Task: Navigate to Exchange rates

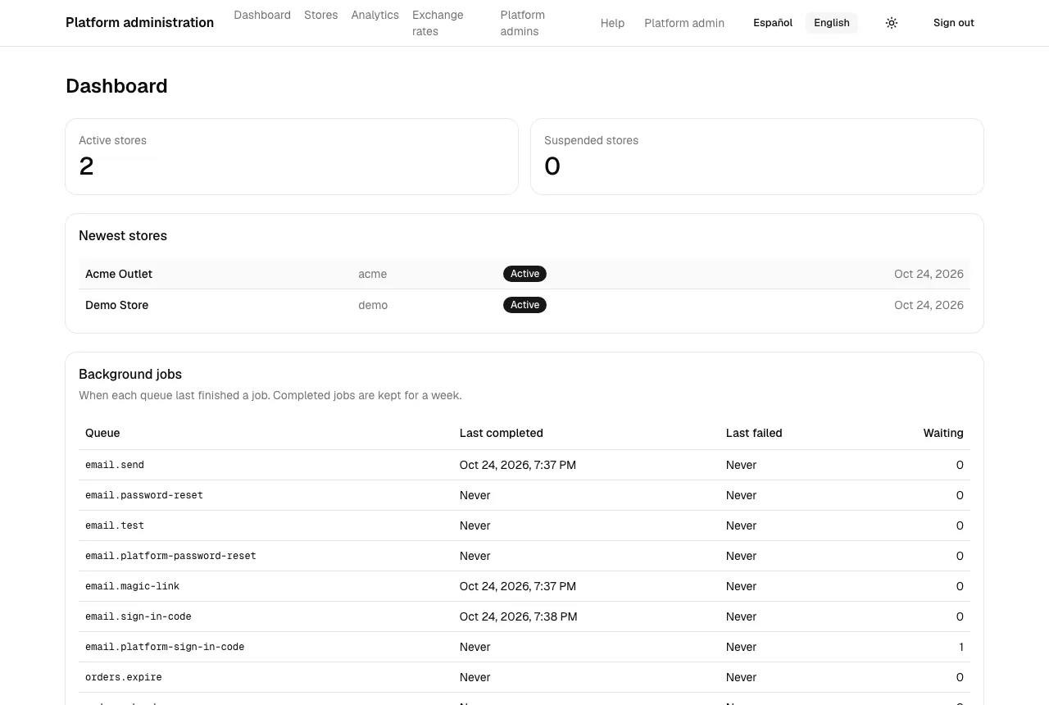Action: (x=438, y=23)
